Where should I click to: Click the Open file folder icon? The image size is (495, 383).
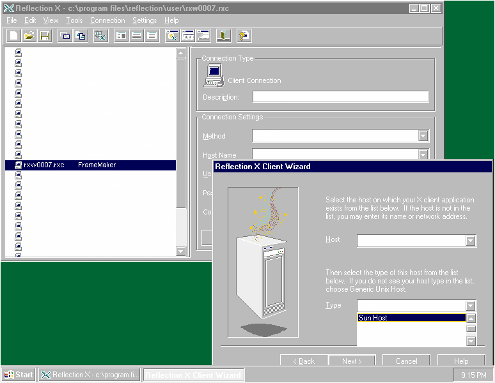(x=29, y=36)
